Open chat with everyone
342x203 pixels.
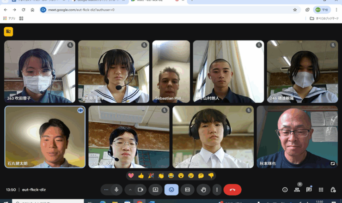click(x=309, y=190)
